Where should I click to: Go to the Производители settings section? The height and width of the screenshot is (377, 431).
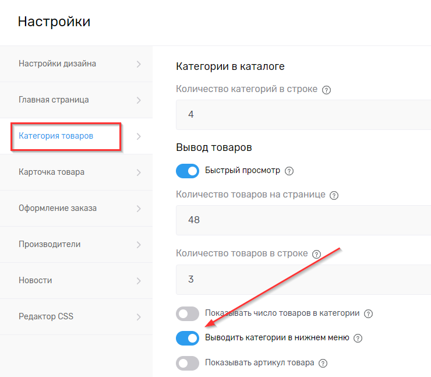pyautogui.click(x=50, y=245)
